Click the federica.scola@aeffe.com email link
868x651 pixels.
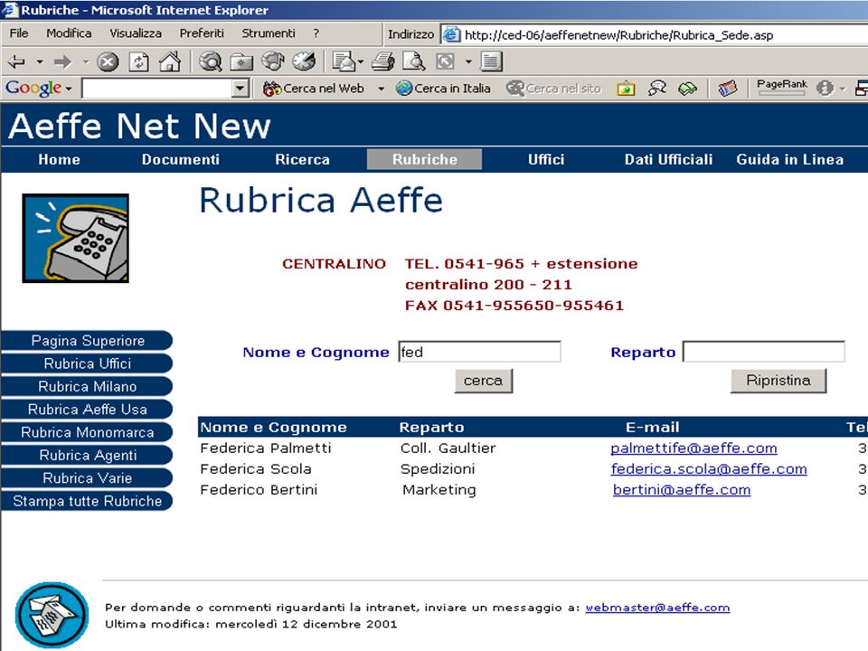pyautogui.click(x=709, y=469)
